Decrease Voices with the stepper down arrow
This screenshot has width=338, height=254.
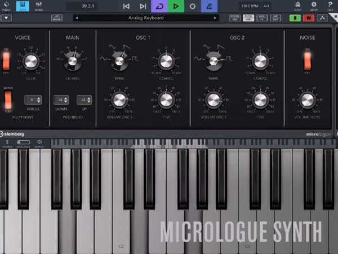[x=39, y=102]
